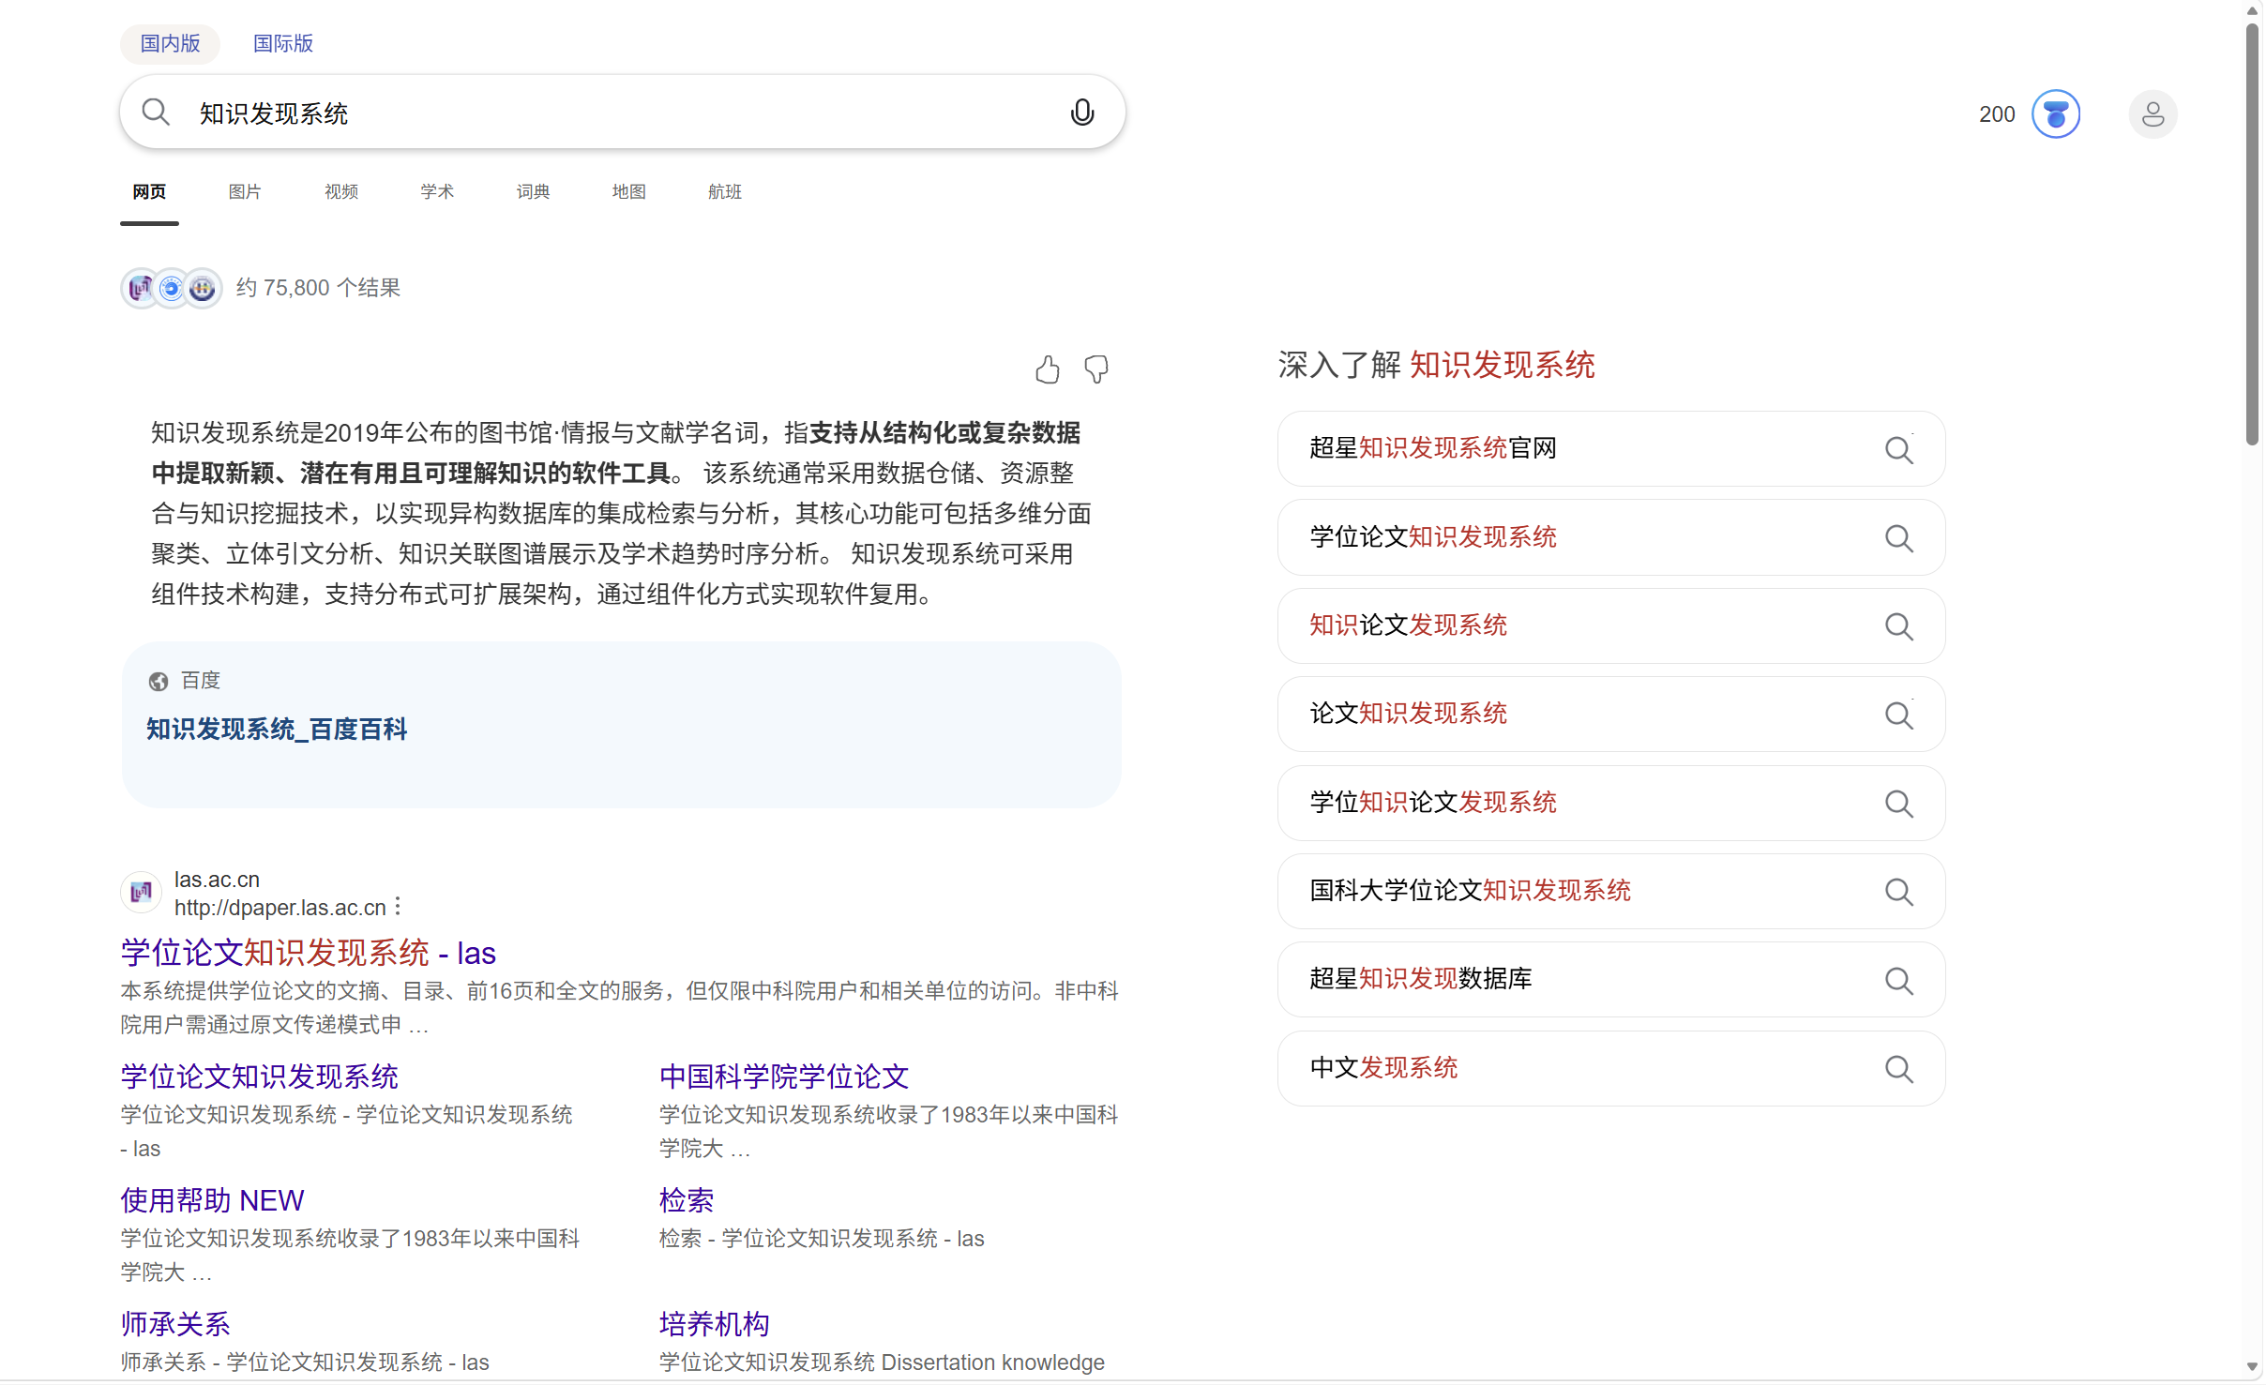
Task: Open the 图片 tab
Action: pos(245,192)
